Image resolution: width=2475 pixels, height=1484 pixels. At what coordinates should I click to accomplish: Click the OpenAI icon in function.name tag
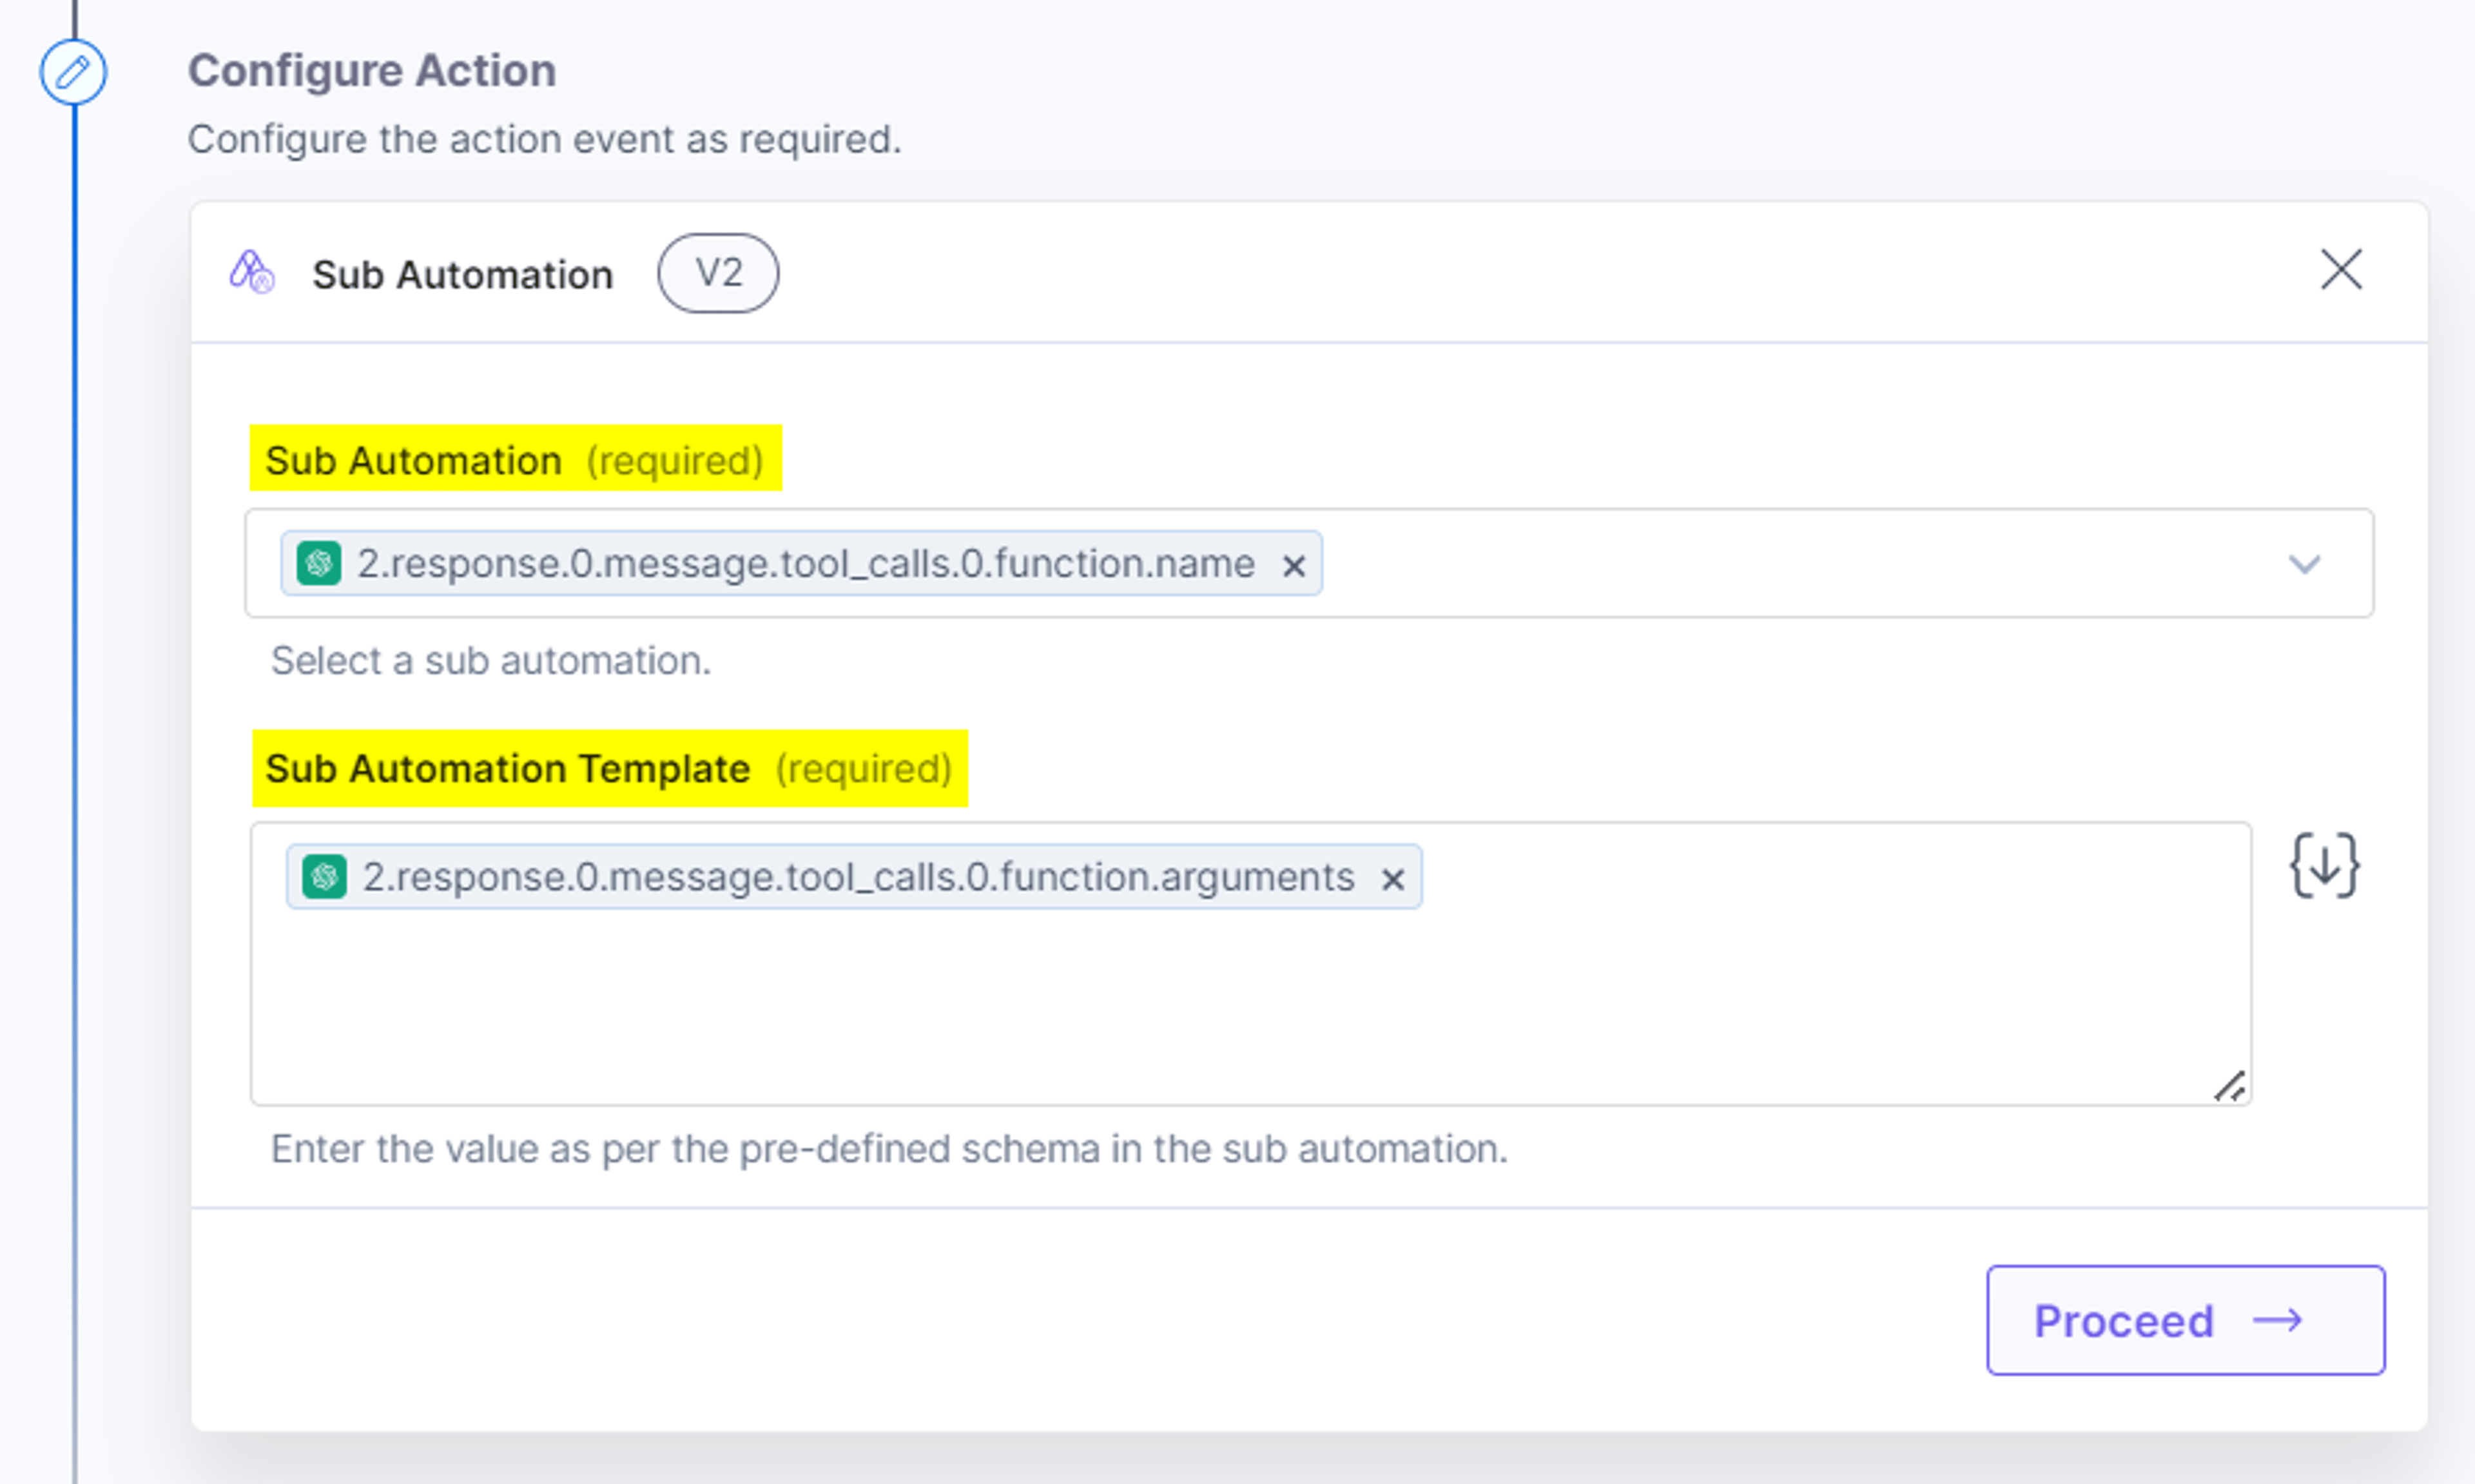tap(319, 563)
